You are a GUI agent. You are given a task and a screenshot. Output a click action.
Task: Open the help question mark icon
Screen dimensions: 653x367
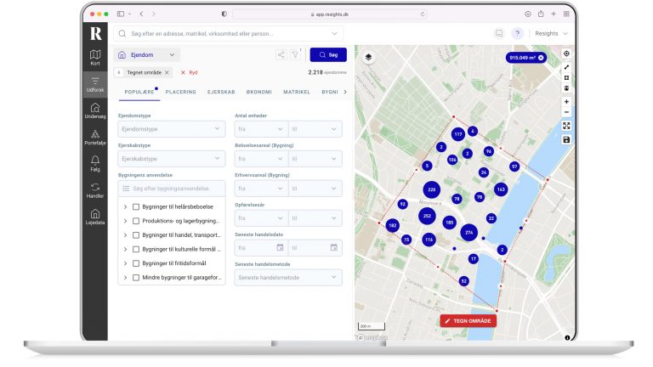coord(517,34)
